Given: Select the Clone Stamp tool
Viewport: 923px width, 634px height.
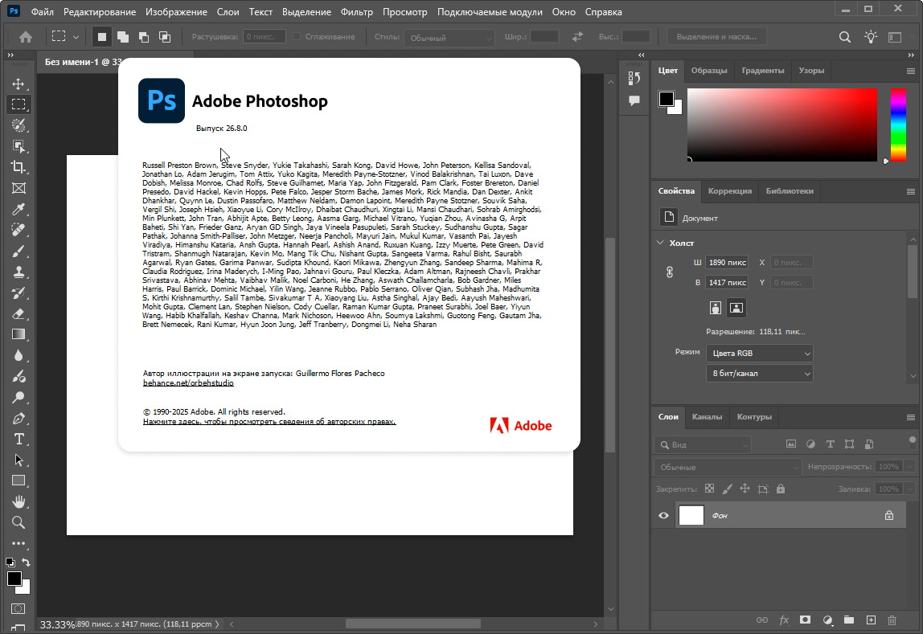Looking at the screenshot, I should point(18,272).
